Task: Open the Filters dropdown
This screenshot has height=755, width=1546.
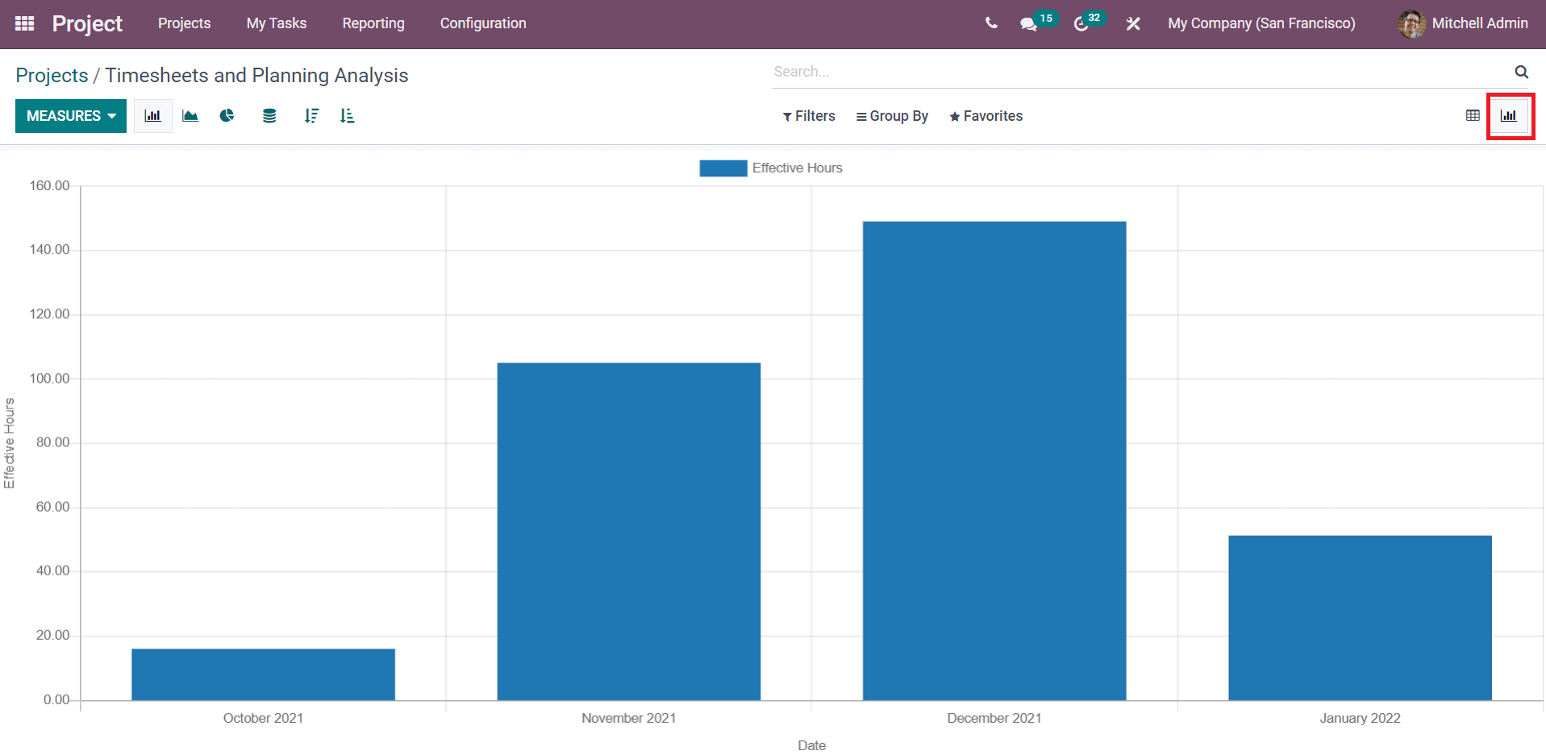Action: pyautogui.click(x=809, y=116)
